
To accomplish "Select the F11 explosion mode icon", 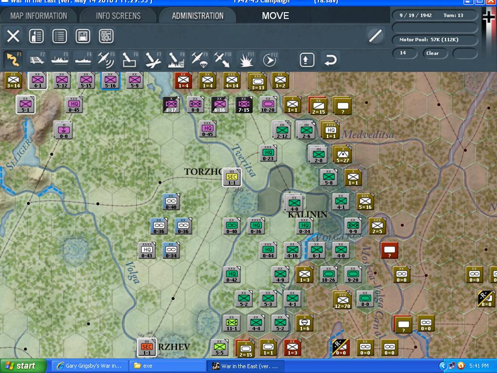I will 246,59.
